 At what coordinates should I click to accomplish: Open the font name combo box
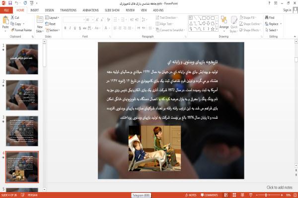[x=74, y=20]
